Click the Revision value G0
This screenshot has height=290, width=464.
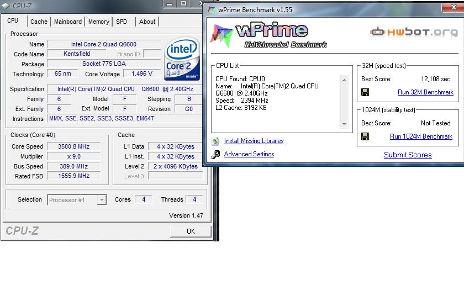(x=188, y=109)
